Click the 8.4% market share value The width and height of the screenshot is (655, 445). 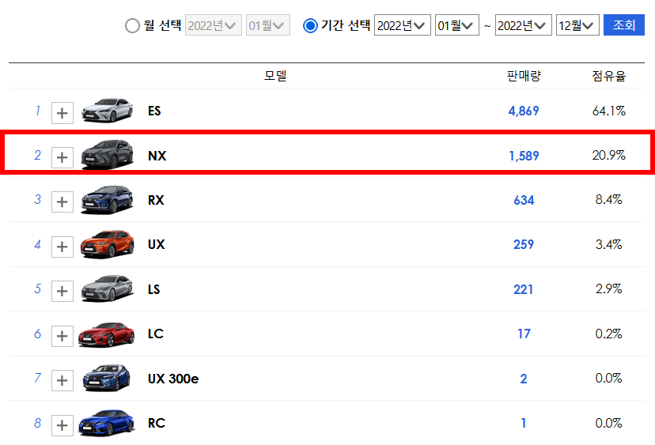[608, 199]
